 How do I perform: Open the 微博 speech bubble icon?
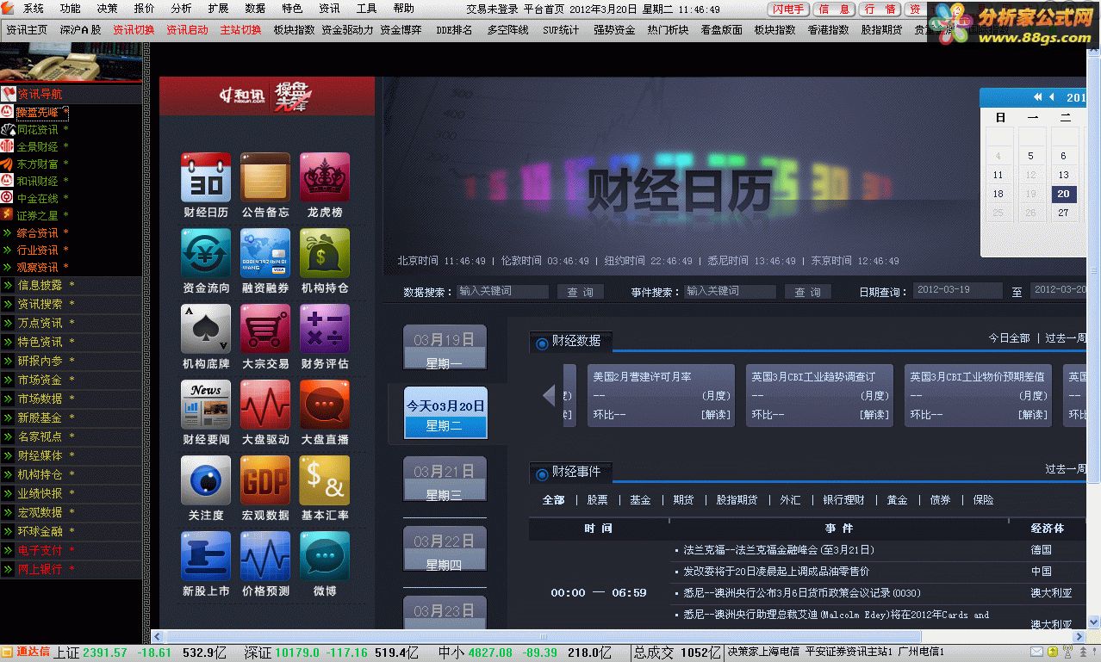click(325, 556)
